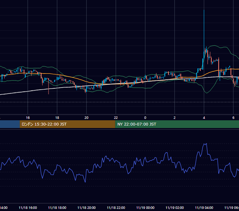The image size is (239, 211).
Task: Click the 18 hour label on price chart axis
Action: point(57,118)
